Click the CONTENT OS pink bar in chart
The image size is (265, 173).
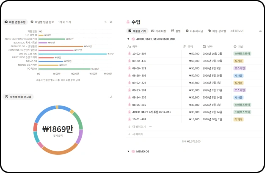[56, 50]
